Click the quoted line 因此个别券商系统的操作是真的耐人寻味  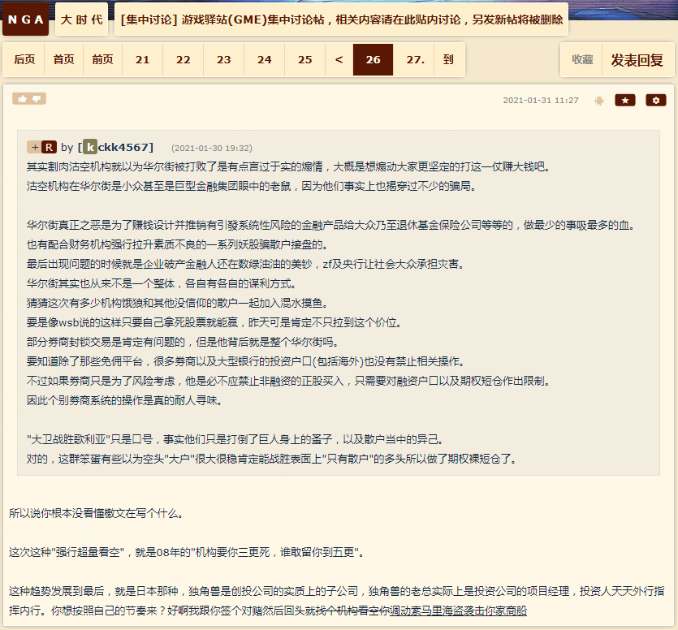(x=124, y=400)
